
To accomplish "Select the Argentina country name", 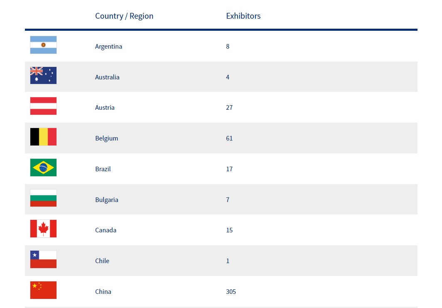I will 108,47.
